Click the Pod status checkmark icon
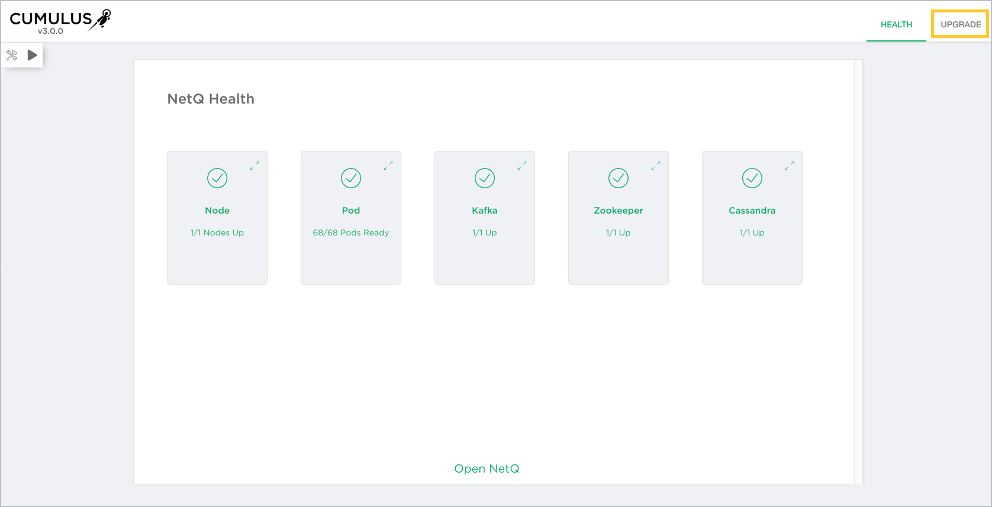 point(351,178)
